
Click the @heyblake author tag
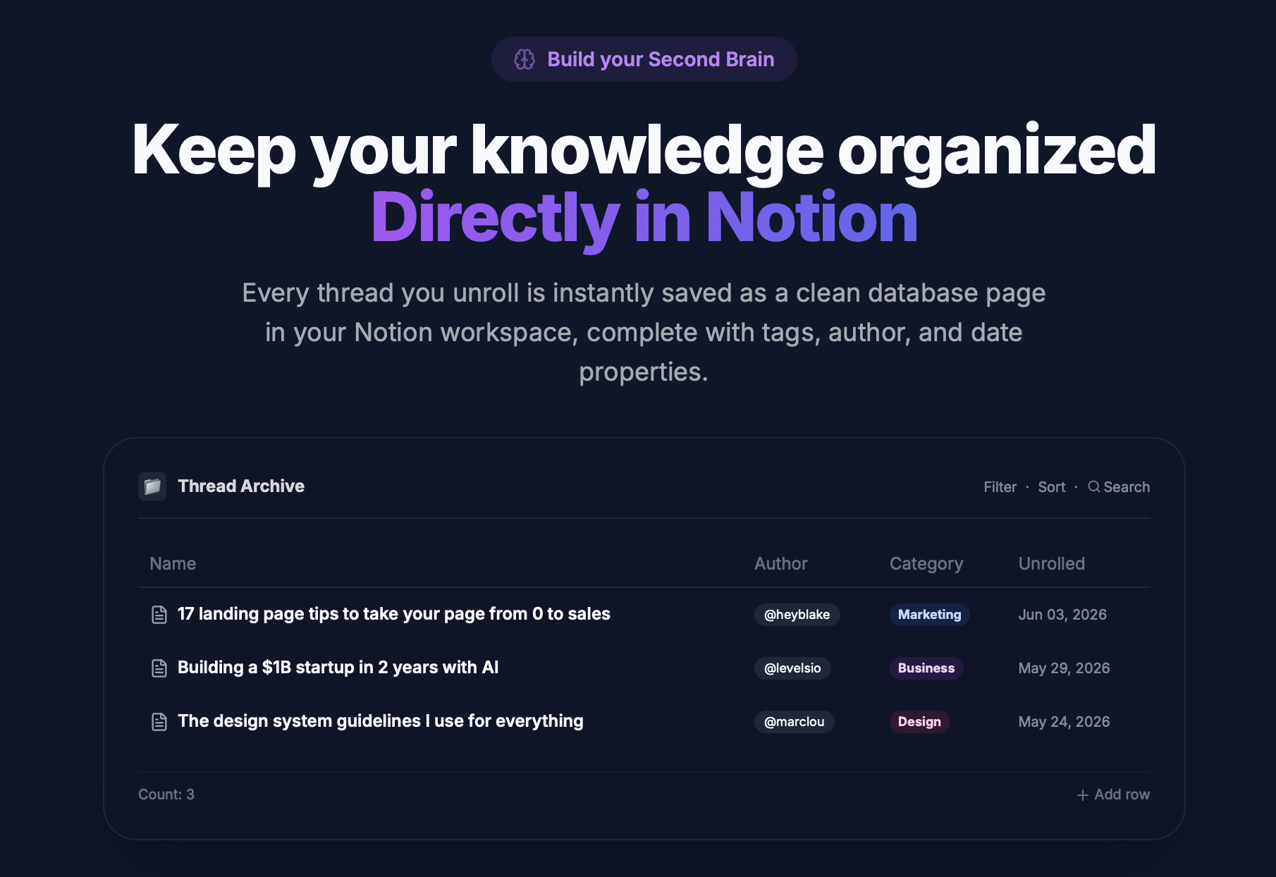(797, 615)
